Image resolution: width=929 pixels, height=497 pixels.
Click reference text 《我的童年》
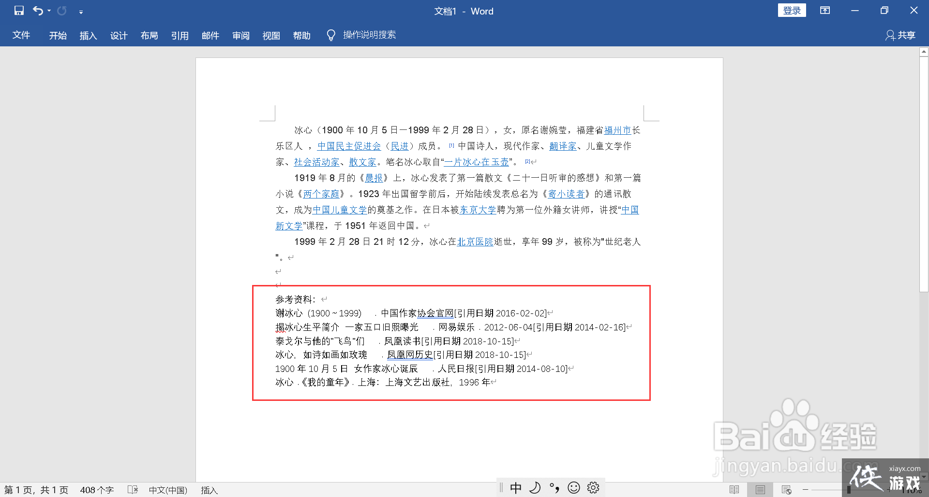pos(326,383)
